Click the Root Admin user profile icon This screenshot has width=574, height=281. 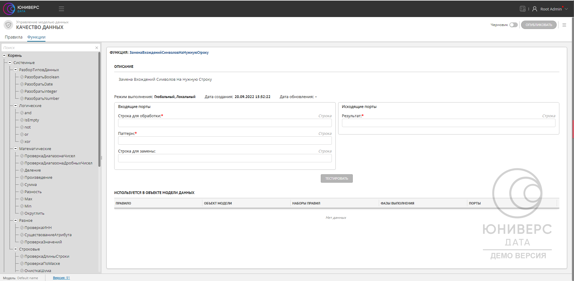535,9
